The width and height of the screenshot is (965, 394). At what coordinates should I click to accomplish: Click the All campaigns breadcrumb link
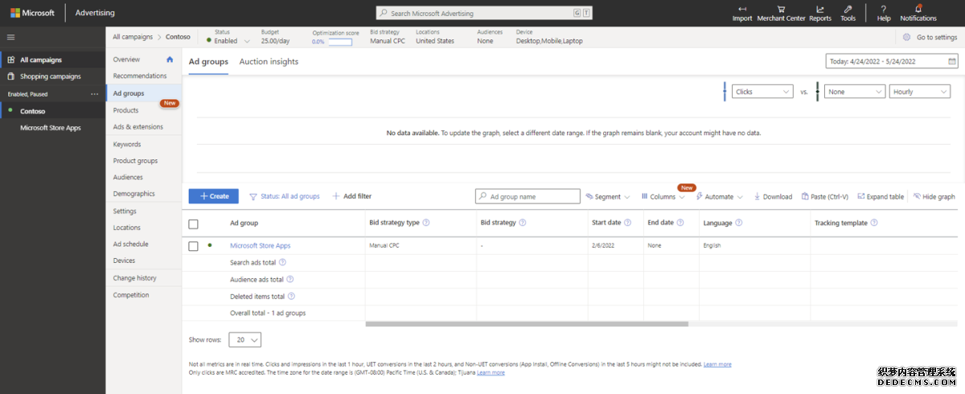[x=132, y=37]
